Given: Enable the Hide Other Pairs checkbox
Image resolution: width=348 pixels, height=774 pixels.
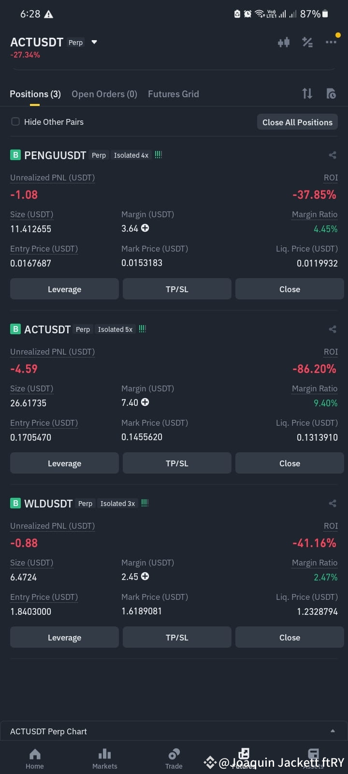Looking at the screenshot, I should (15, 121).
